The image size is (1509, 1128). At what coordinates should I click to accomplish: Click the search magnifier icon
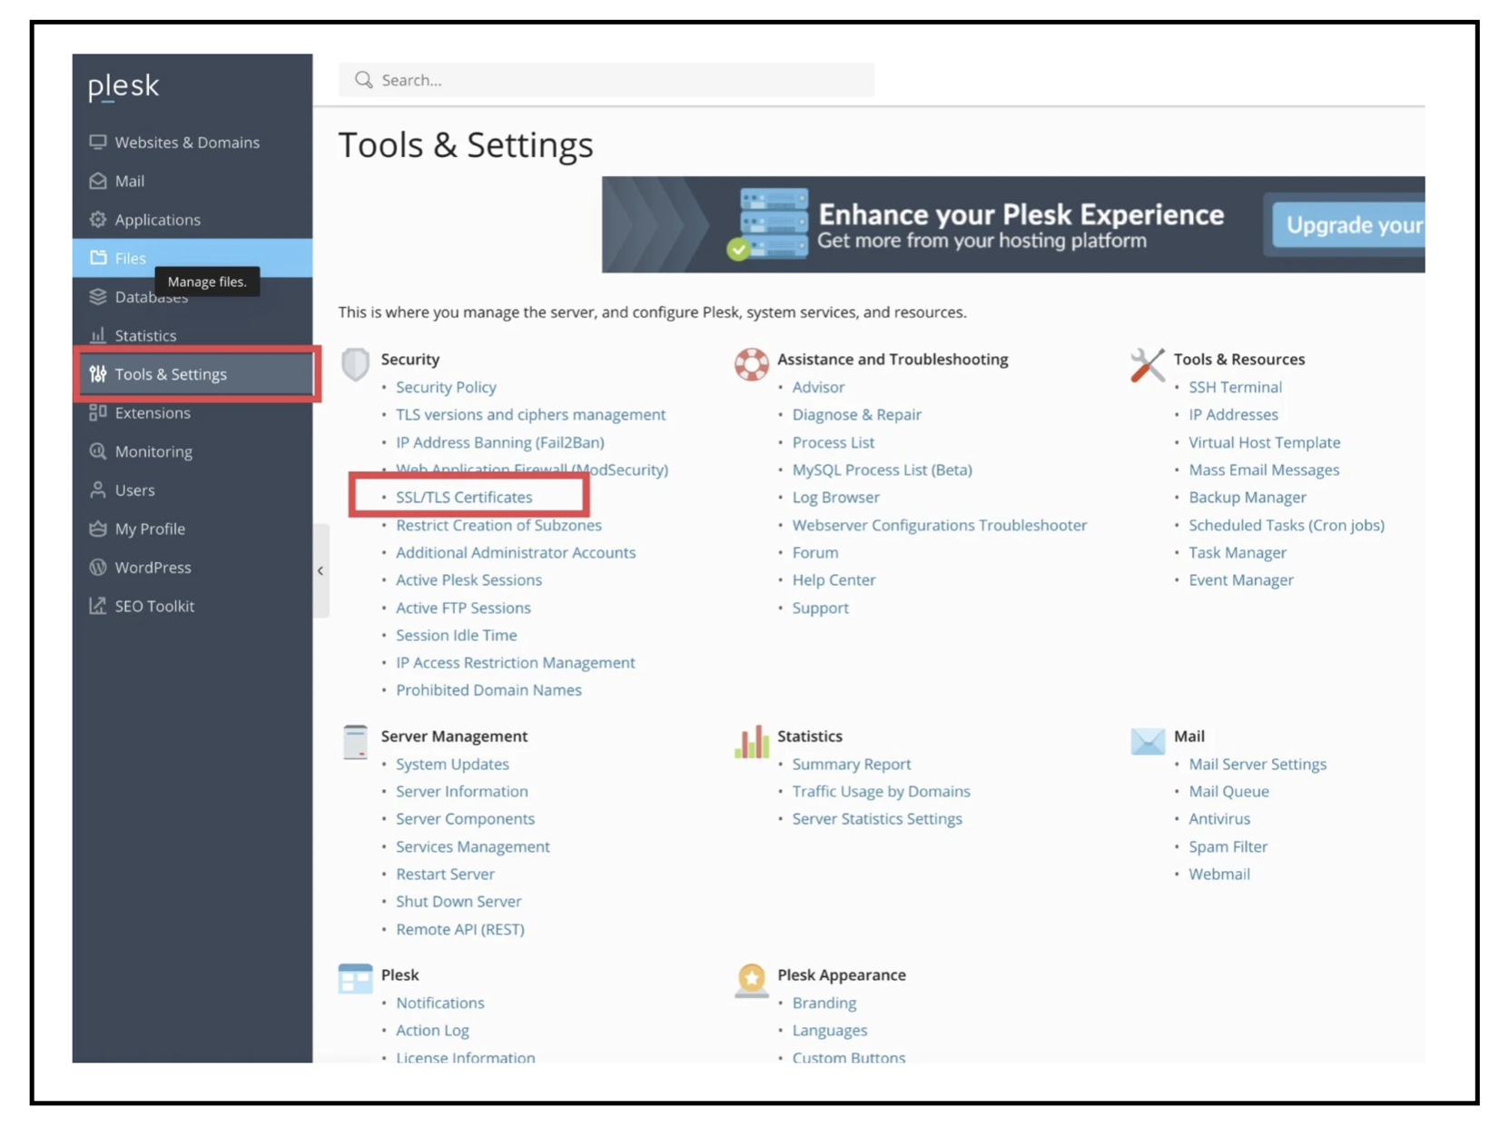coord(364,80)
